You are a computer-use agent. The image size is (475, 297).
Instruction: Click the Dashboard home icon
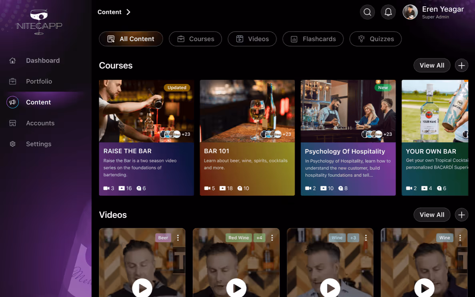coord(12,60)
